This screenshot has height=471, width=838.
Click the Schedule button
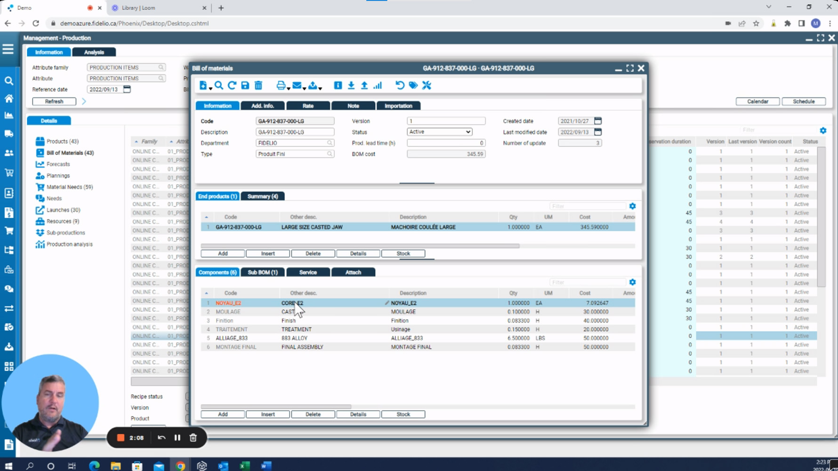(x=803, y=101)
